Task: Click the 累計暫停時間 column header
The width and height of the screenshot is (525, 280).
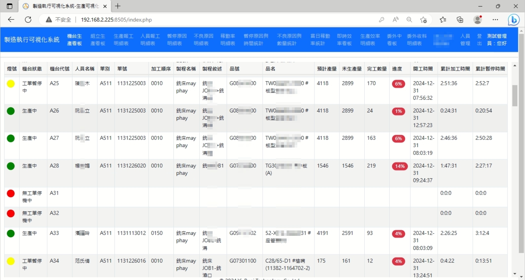Action: coord(490,69)
